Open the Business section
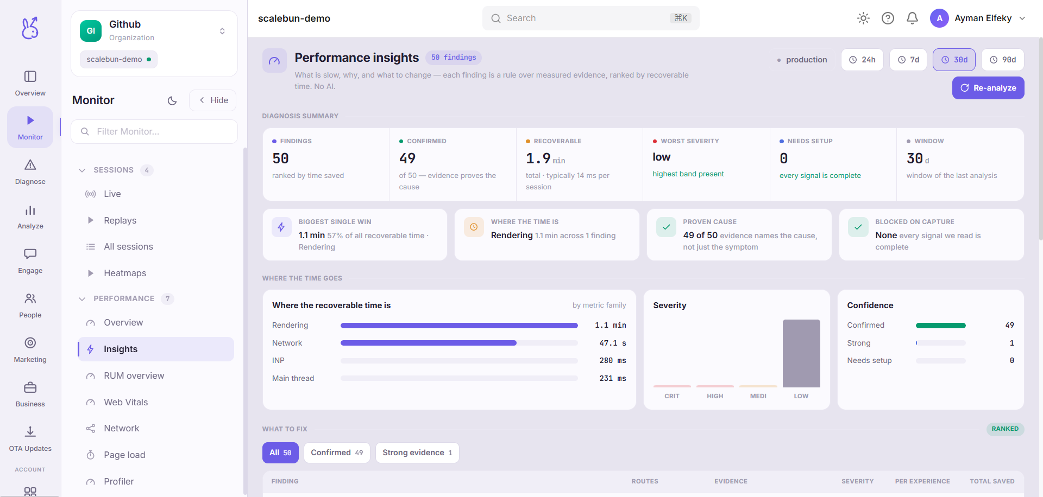Viewport: 1043px width, 497px height. tap(30, 394)
